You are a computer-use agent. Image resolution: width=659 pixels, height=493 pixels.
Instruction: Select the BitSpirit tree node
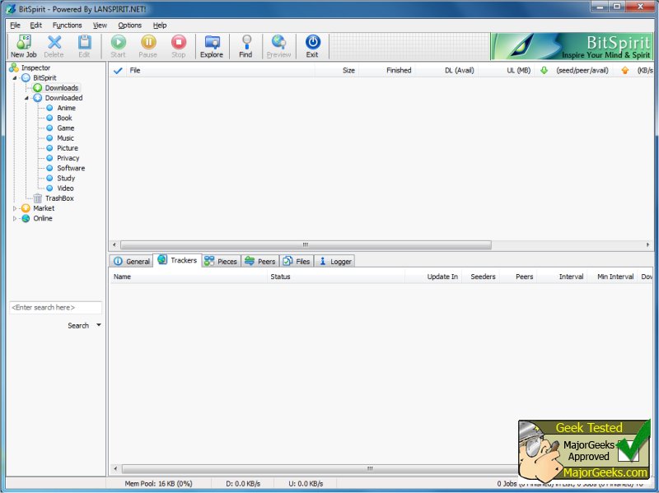point(44,77)
